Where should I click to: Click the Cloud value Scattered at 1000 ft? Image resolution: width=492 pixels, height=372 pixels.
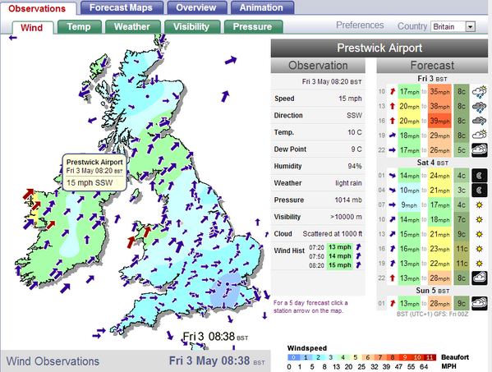(x=333, y=234)
